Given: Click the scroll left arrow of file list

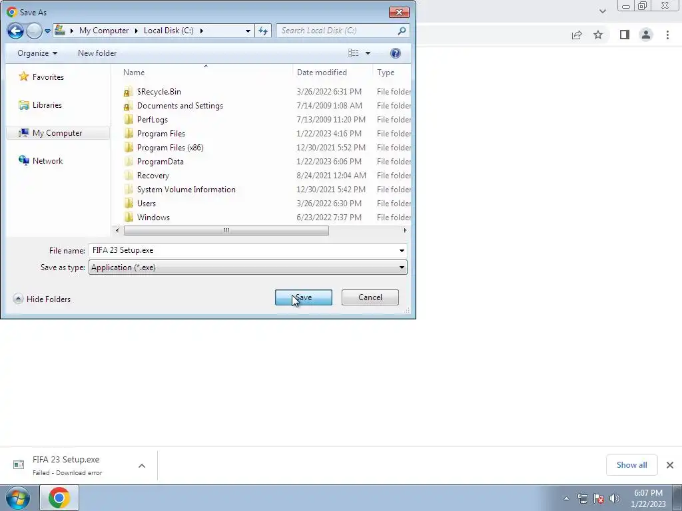Looking at the screenshot, I should [117, 230].
